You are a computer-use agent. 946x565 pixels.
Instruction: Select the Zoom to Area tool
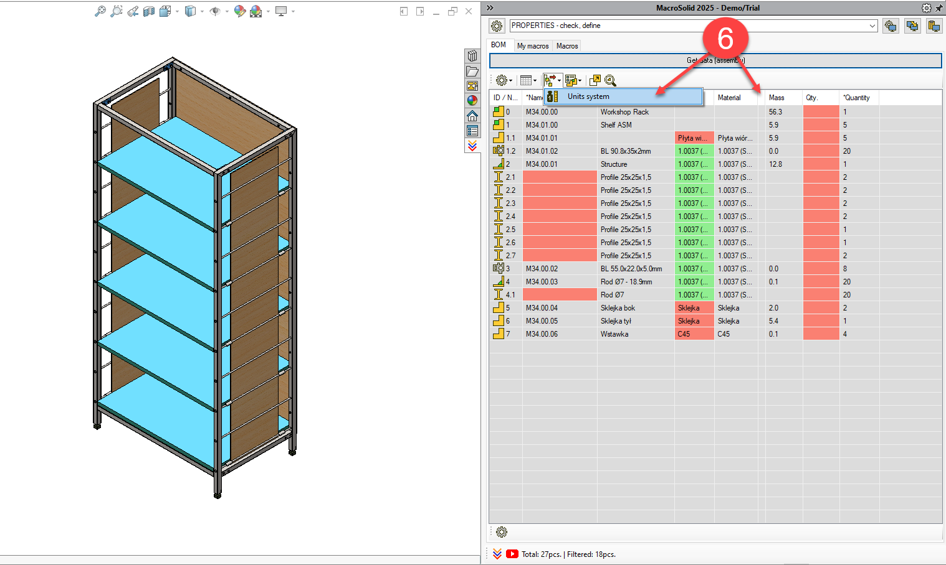click(116, 11)
